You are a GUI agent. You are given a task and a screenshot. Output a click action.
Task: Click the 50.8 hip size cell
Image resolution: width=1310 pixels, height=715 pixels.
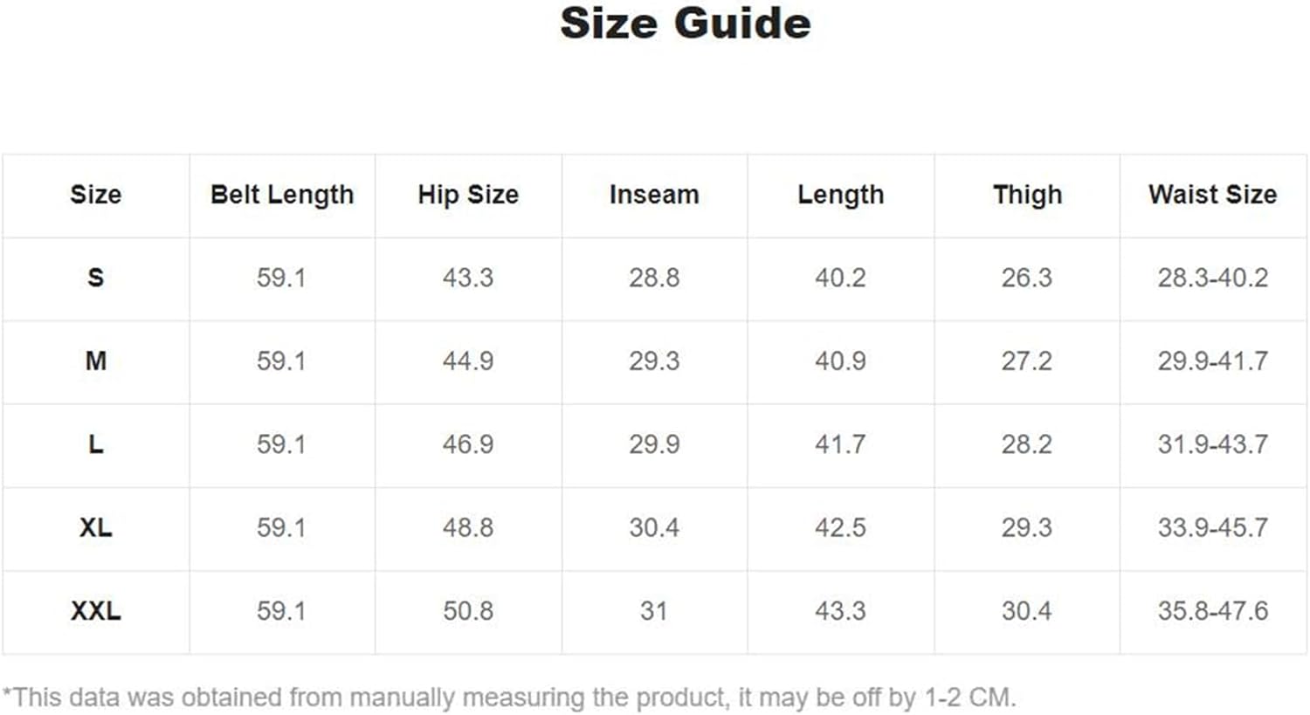point(468,610)
